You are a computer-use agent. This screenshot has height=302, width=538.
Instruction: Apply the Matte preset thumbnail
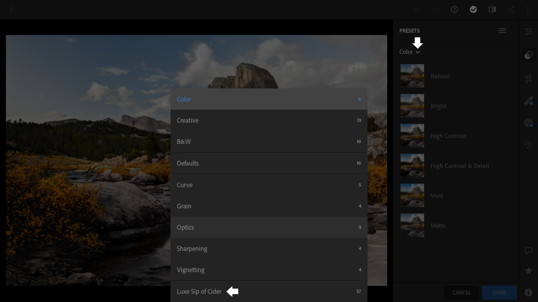[x=412, y=225]
